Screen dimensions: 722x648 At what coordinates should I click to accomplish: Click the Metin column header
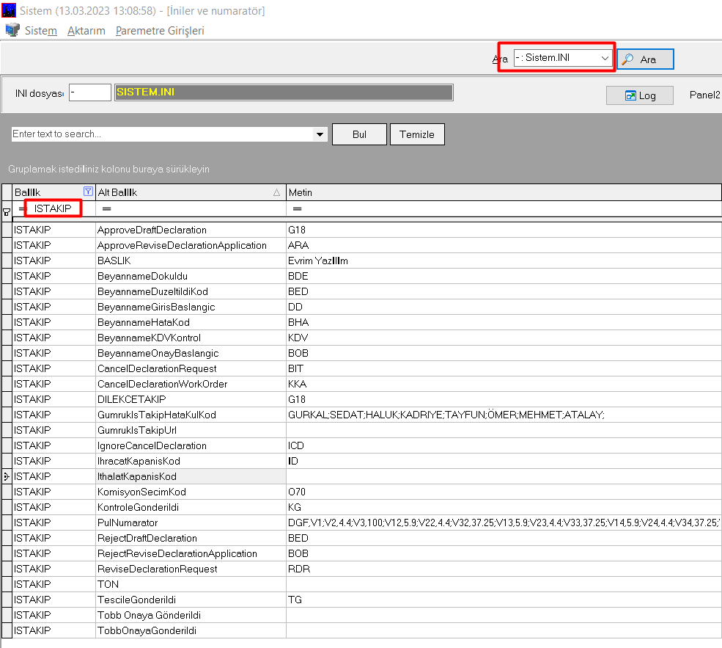(x=504, y=192)
